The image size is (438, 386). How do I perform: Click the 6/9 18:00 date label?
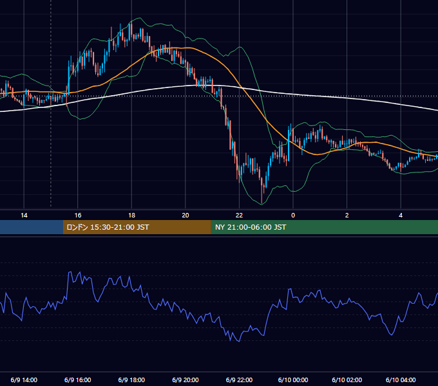click(131, 380)
